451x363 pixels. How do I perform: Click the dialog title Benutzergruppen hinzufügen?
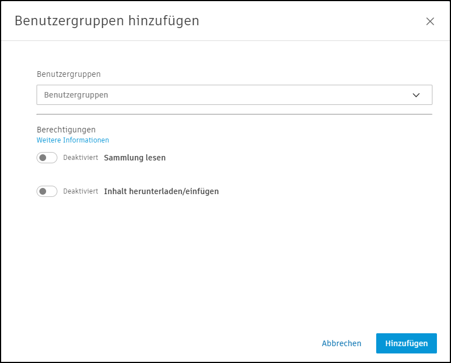108,21
